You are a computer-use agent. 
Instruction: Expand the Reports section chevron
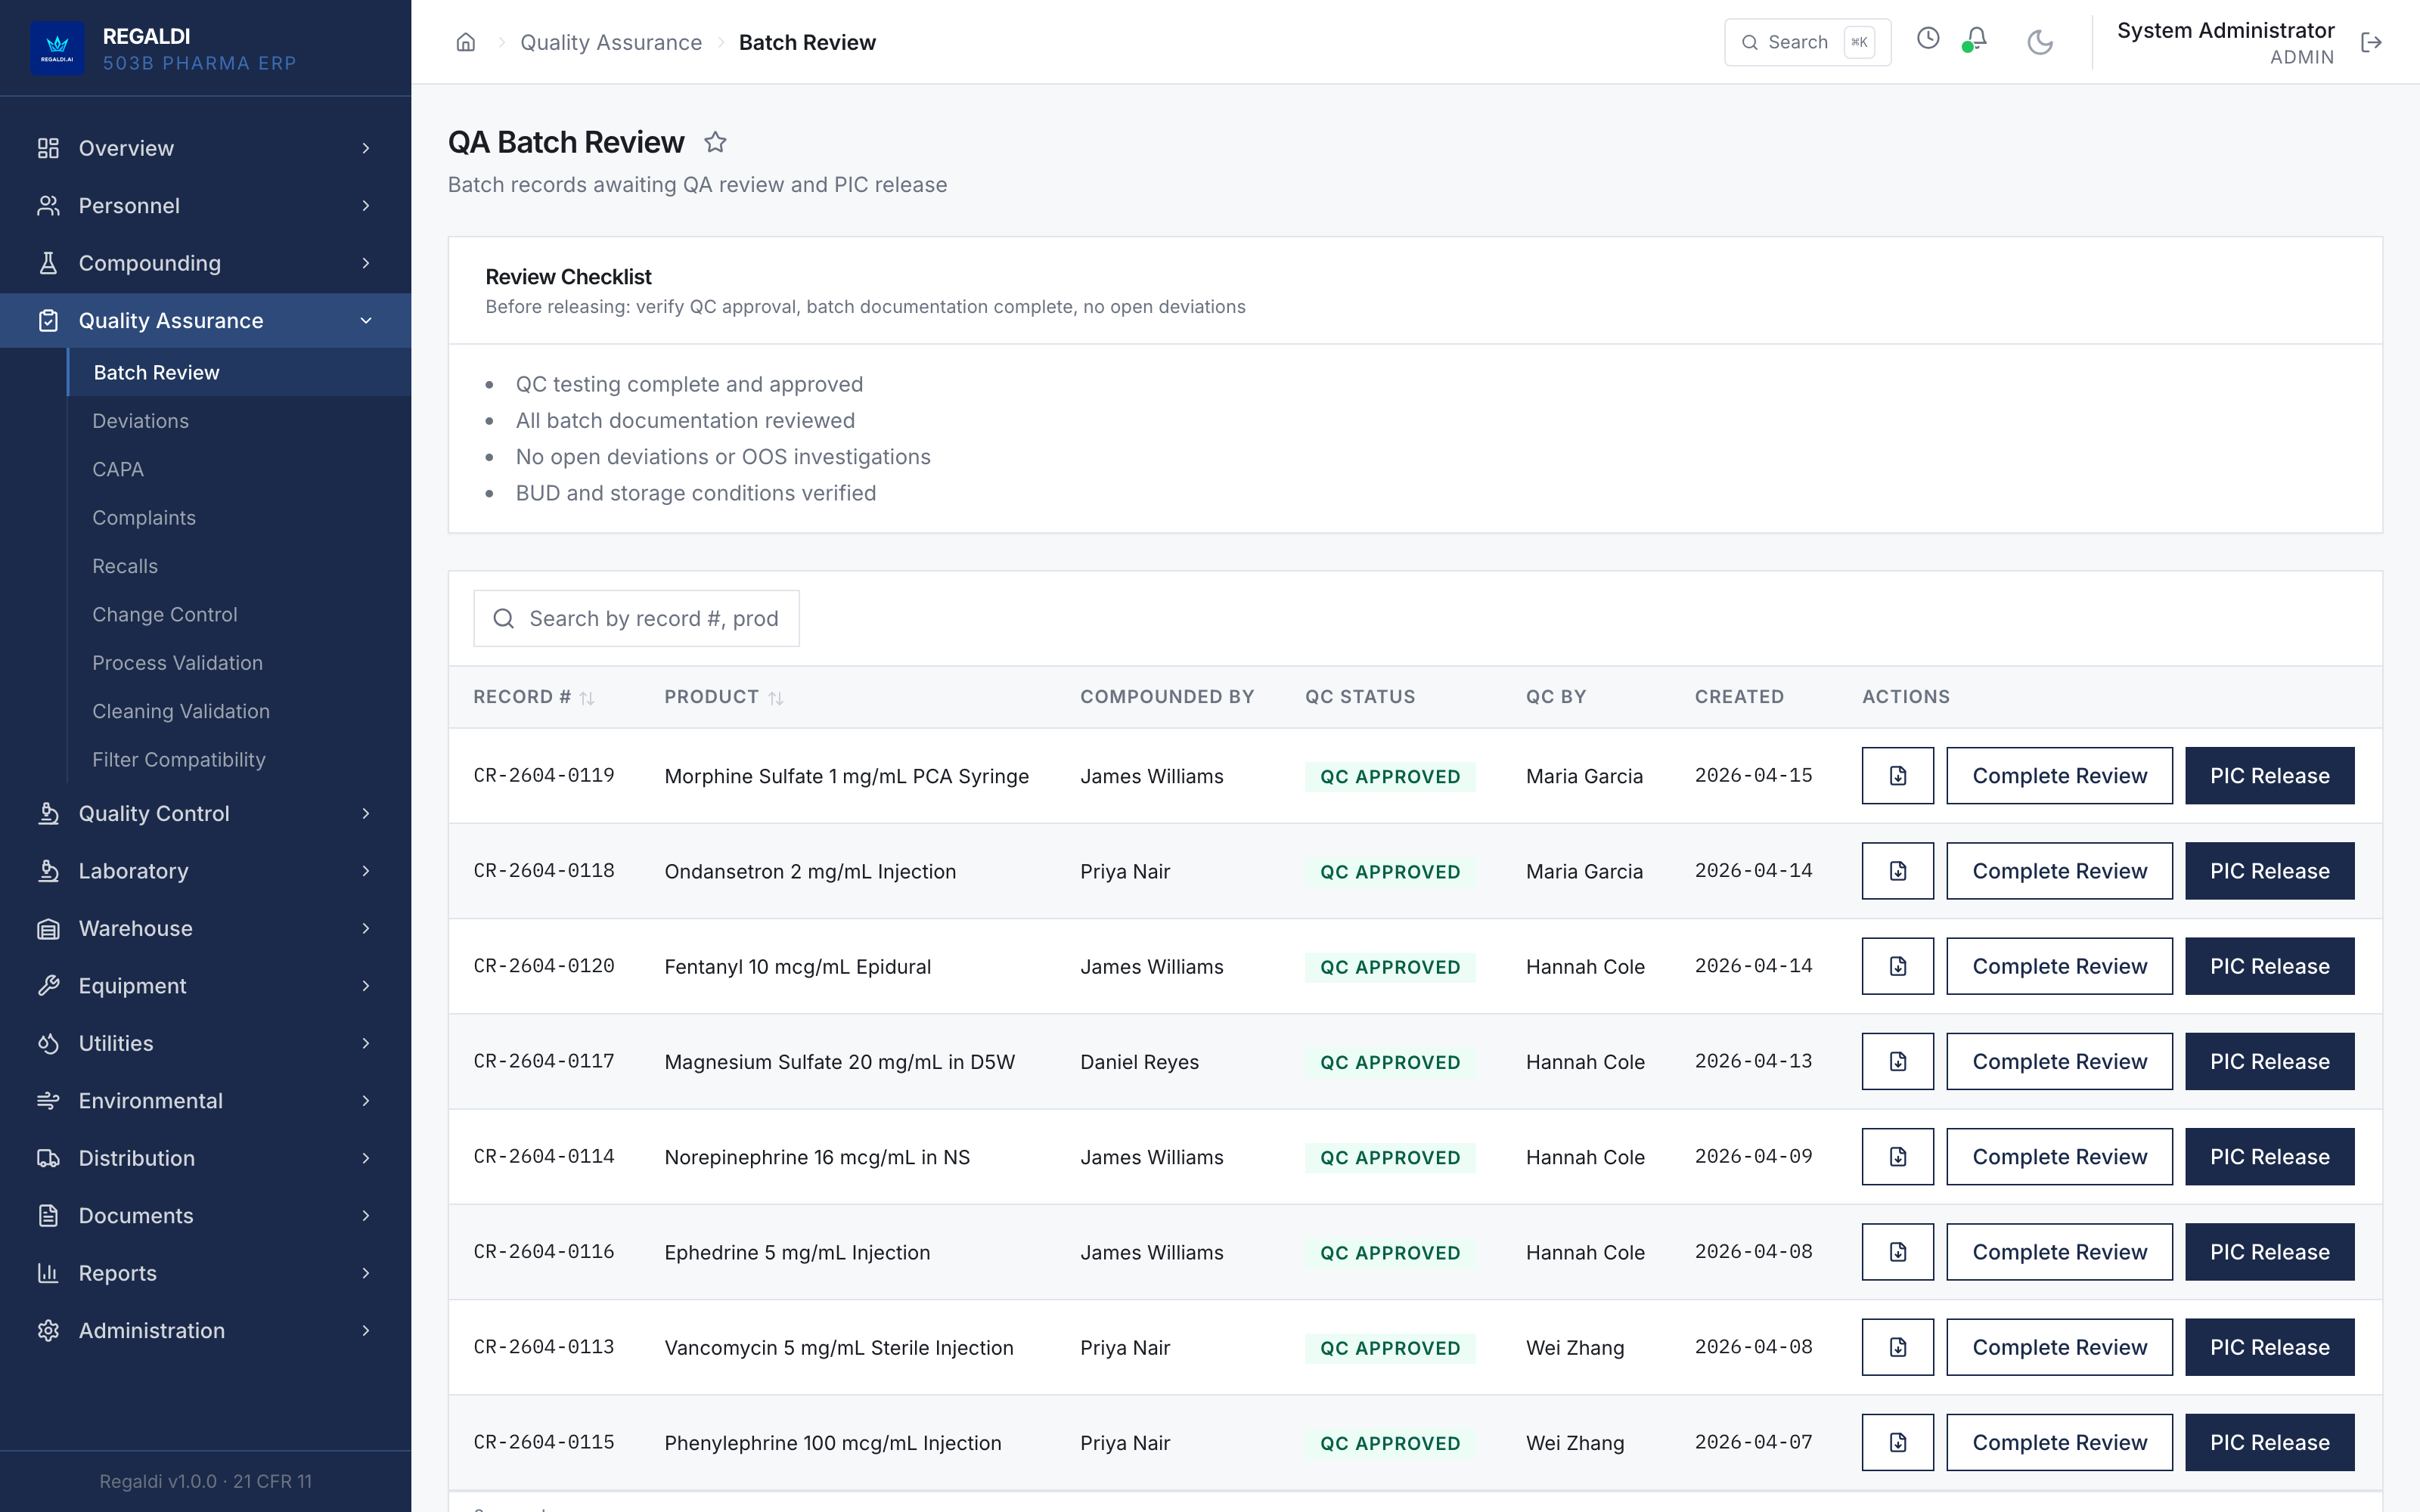click(x=366, y=1273)
